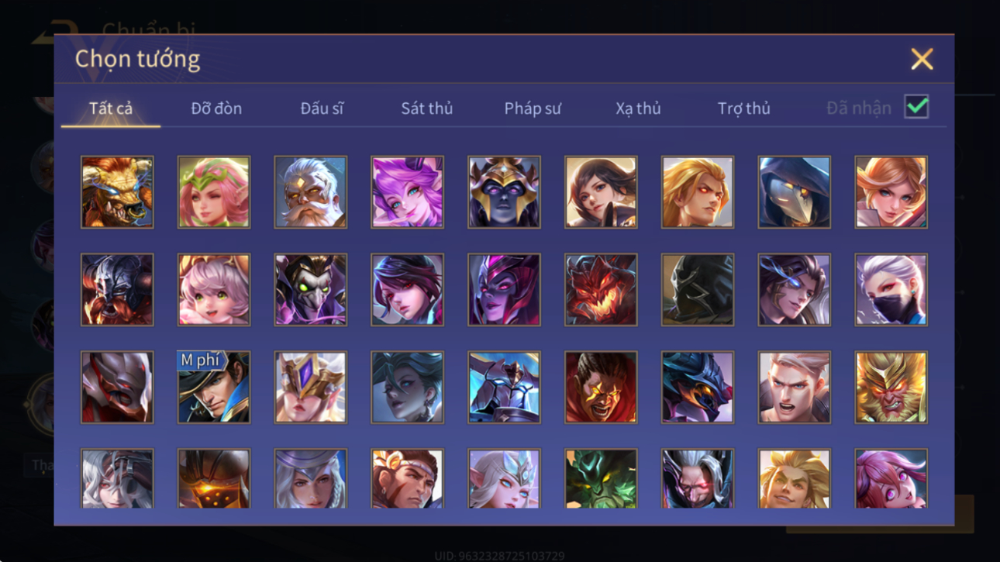Select the plague doctor masked hooded hero
This screenshot has width=1000, height=562.
pyautogui.click(x=794, y=192)
